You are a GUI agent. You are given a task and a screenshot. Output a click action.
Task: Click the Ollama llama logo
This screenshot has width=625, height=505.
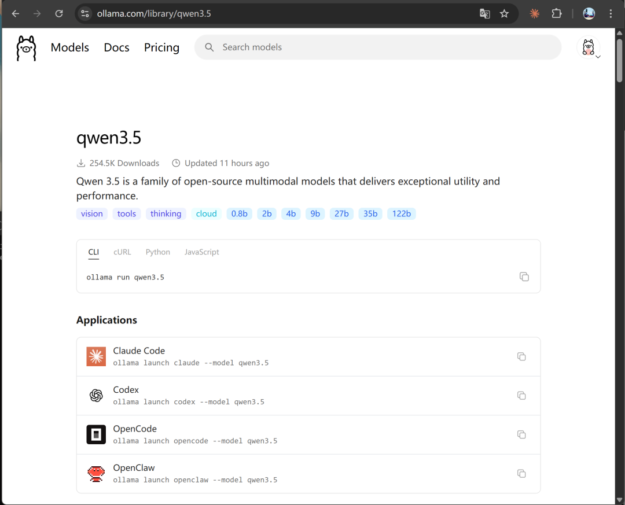26,48
